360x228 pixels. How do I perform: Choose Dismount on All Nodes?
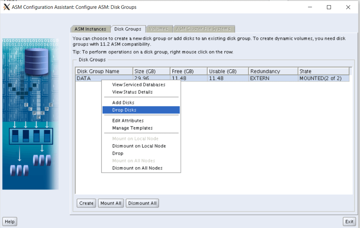pyautogui.click(x=137, y=168)
